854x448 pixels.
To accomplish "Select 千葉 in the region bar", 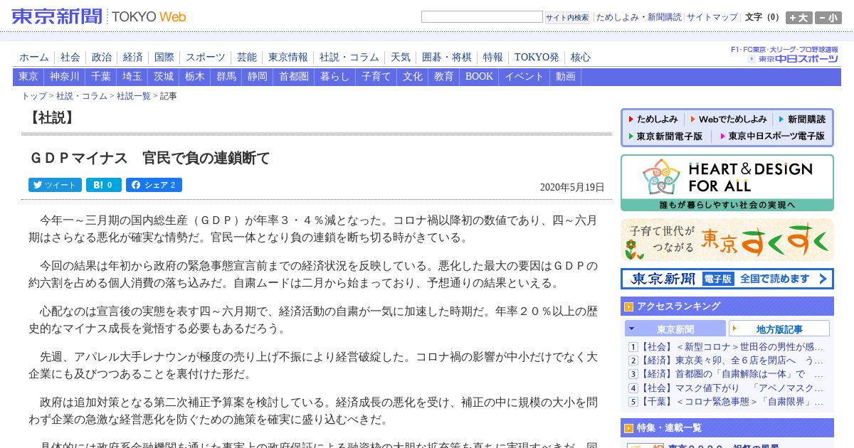I will (x=101, y=77).
